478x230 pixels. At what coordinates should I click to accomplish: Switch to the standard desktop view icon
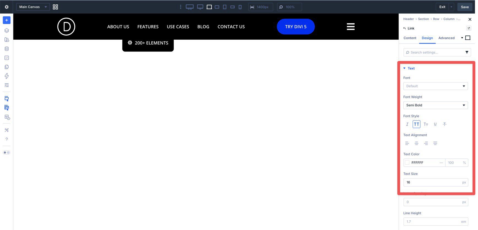click(x=200, y=7)
